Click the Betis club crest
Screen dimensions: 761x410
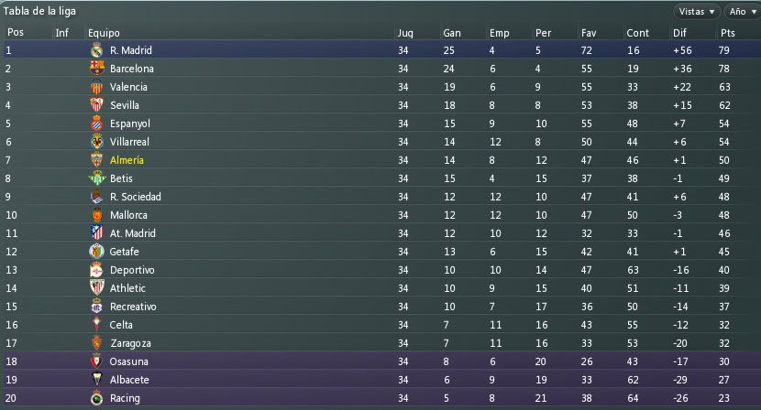96,178
